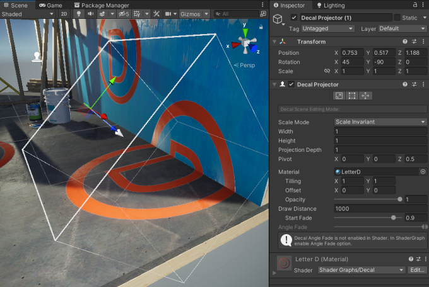Click the Decal Projector pivot move icon
Screen dimensions: 429x287
(x=366, y=96)
